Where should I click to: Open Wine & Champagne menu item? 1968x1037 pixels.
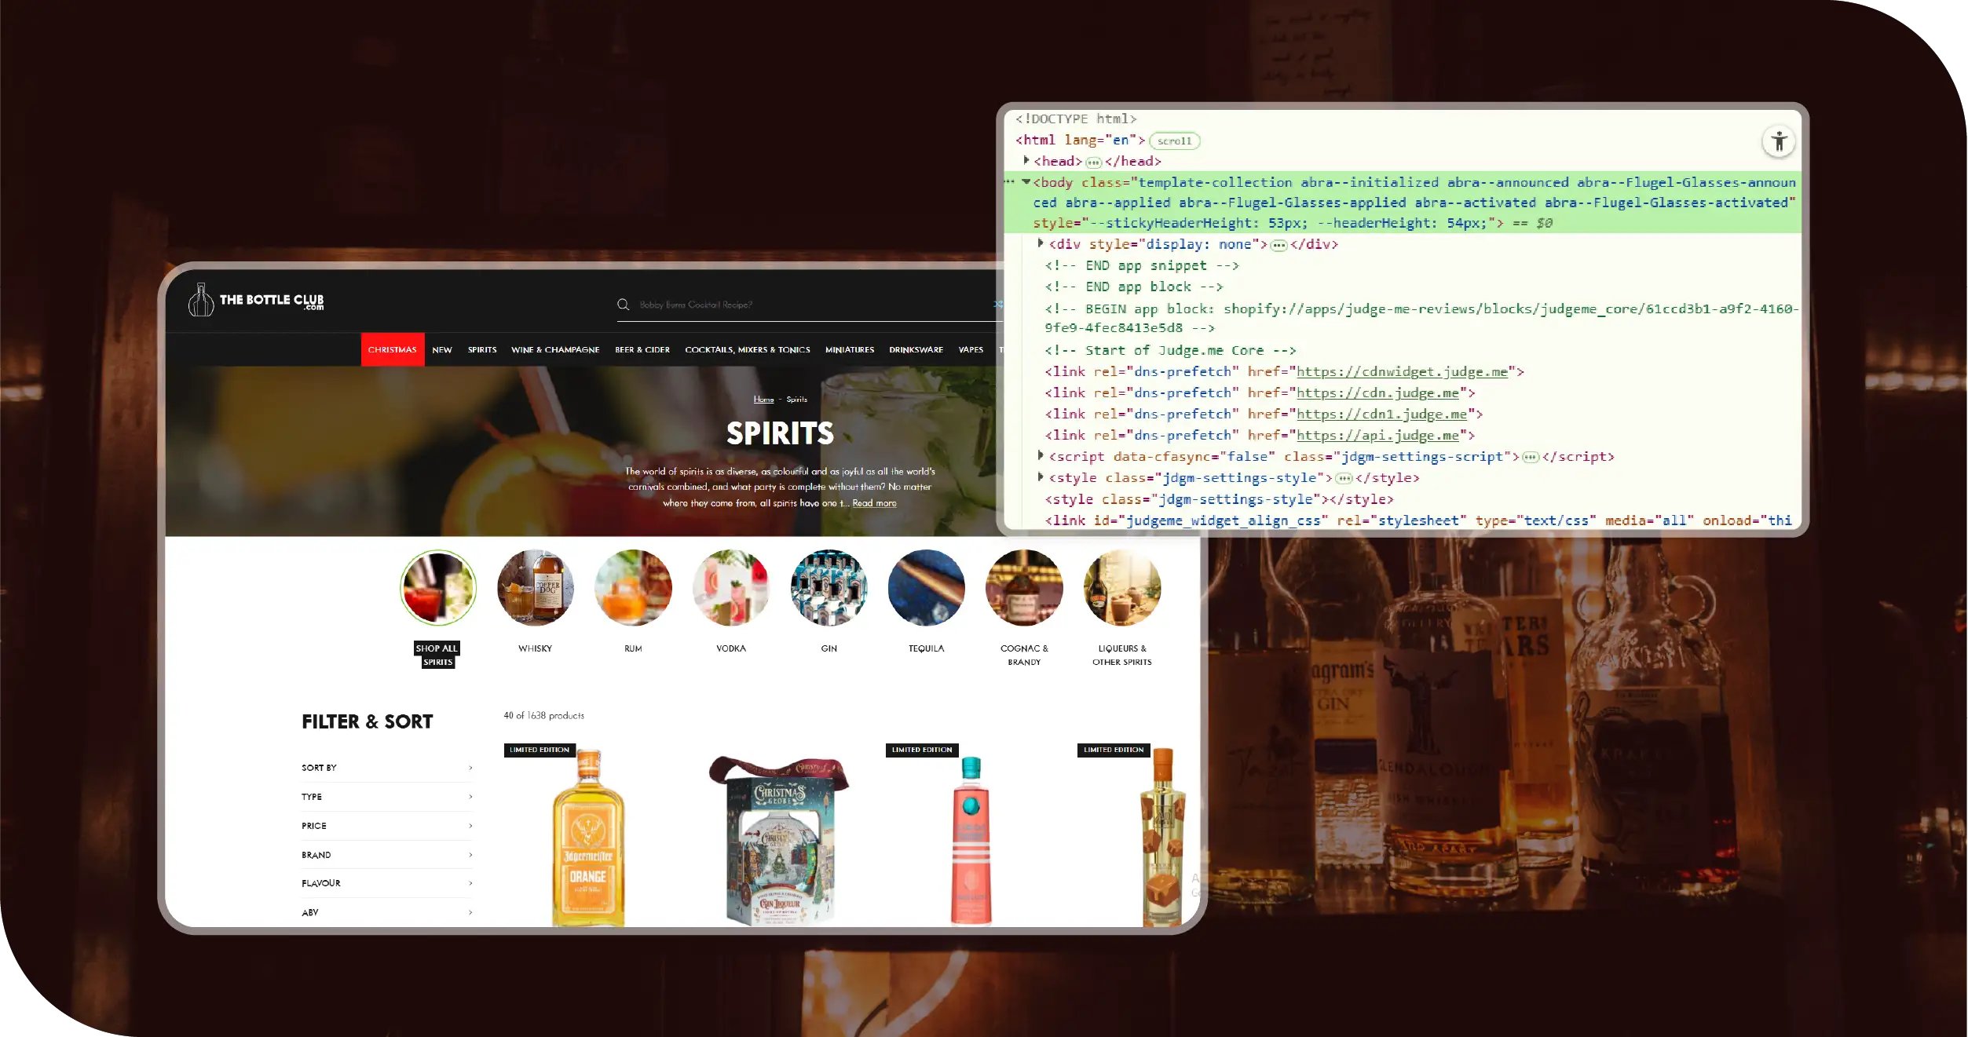(x=555, y=350)
